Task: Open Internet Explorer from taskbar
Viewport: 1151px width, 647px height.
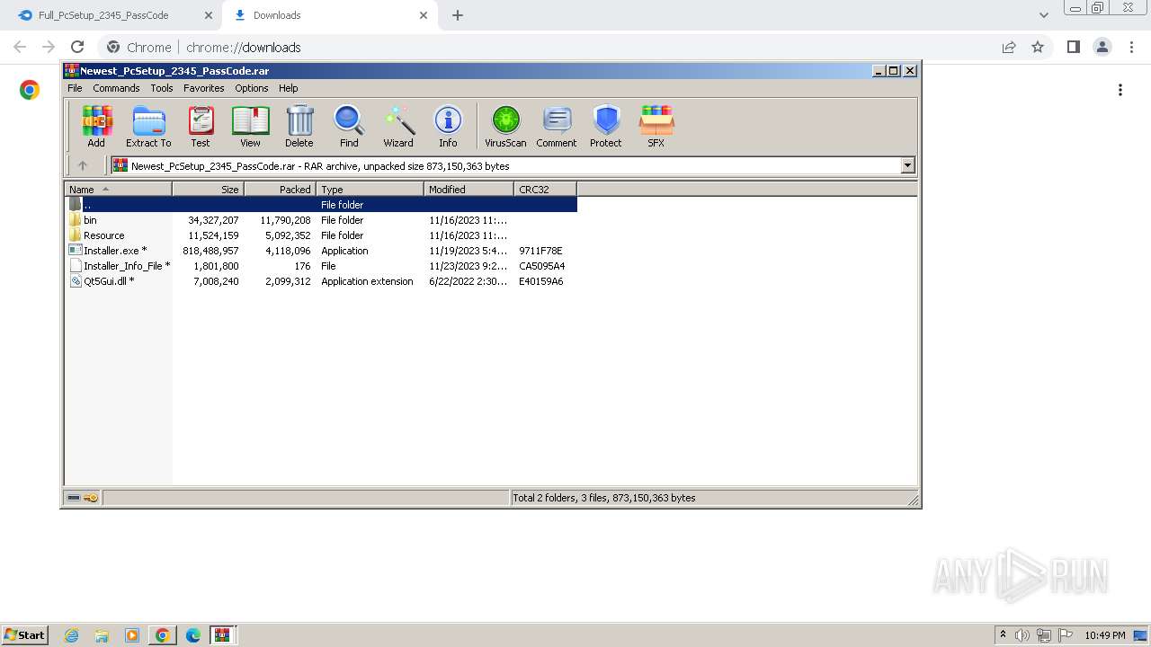Action: [x=72, y=635]
